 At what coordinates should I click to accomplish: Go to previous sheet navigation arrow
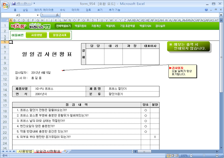7,151
